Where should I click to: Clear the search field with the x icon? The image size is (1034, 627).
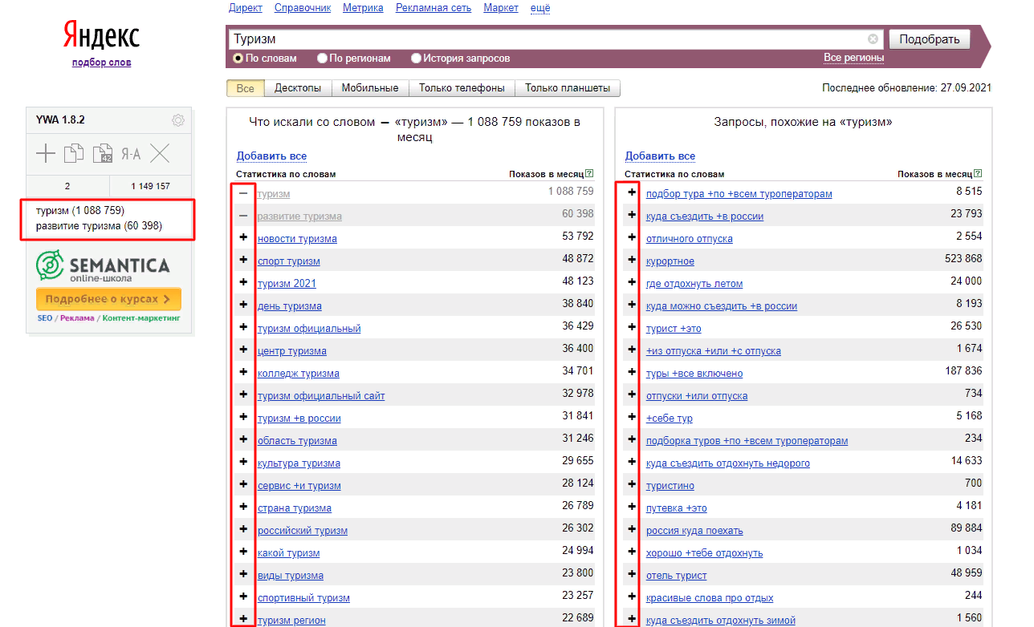873,38
